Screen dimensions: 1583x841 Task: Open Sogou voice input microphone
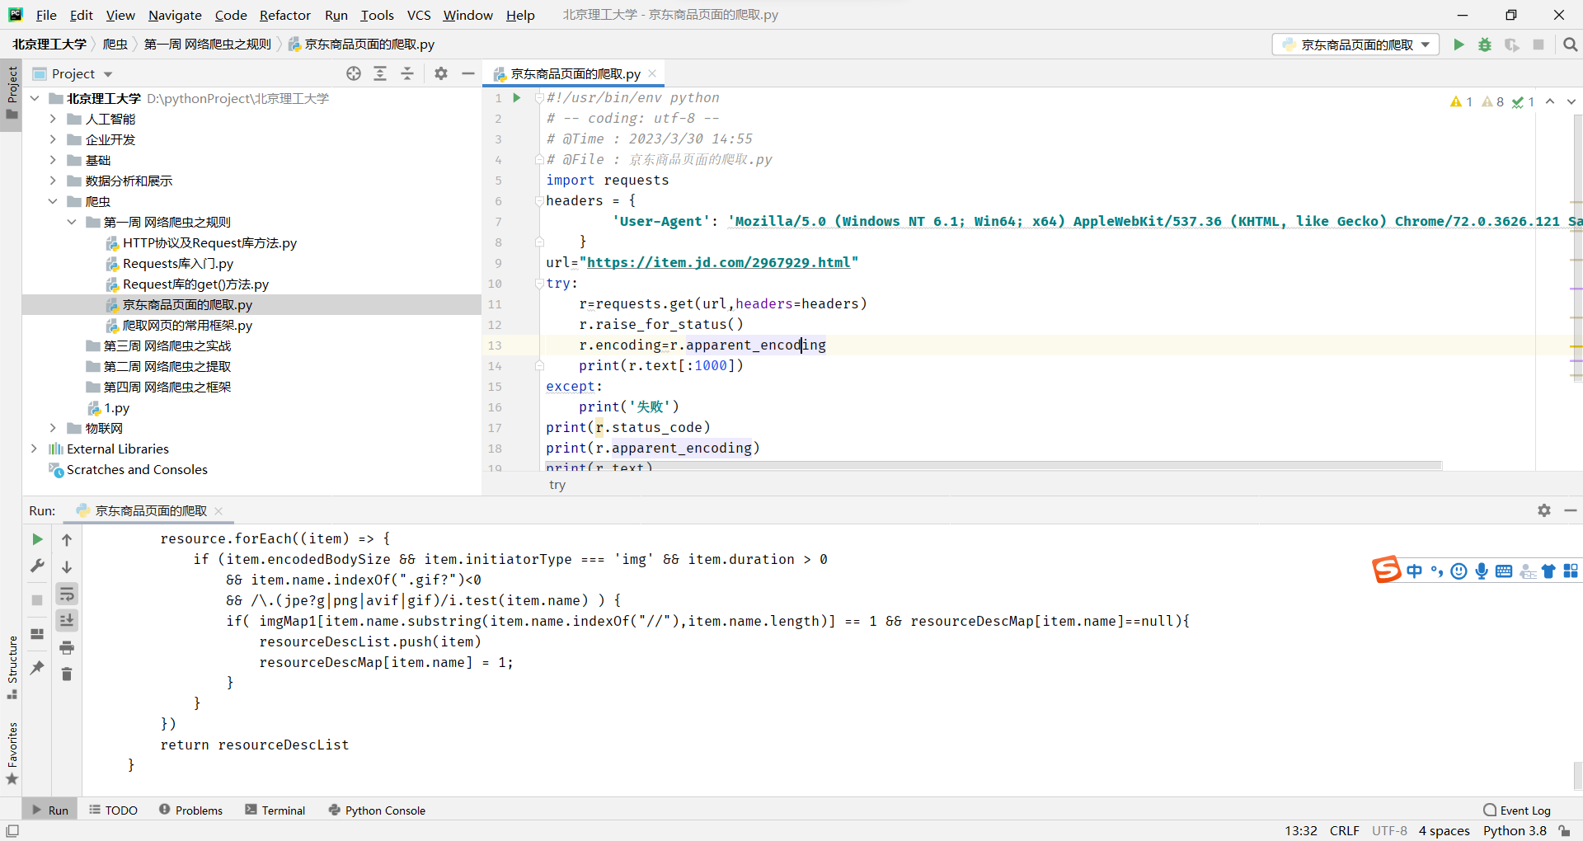[1482, 571]
